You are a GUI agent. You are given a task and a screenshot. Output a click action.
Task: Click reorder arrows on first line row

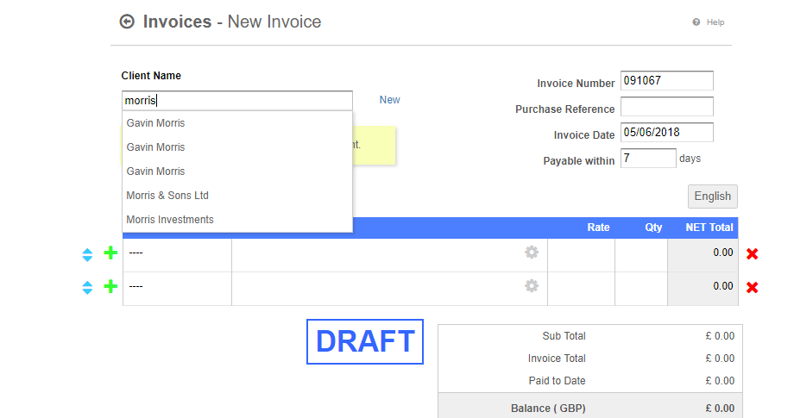(x=87, y=254)
